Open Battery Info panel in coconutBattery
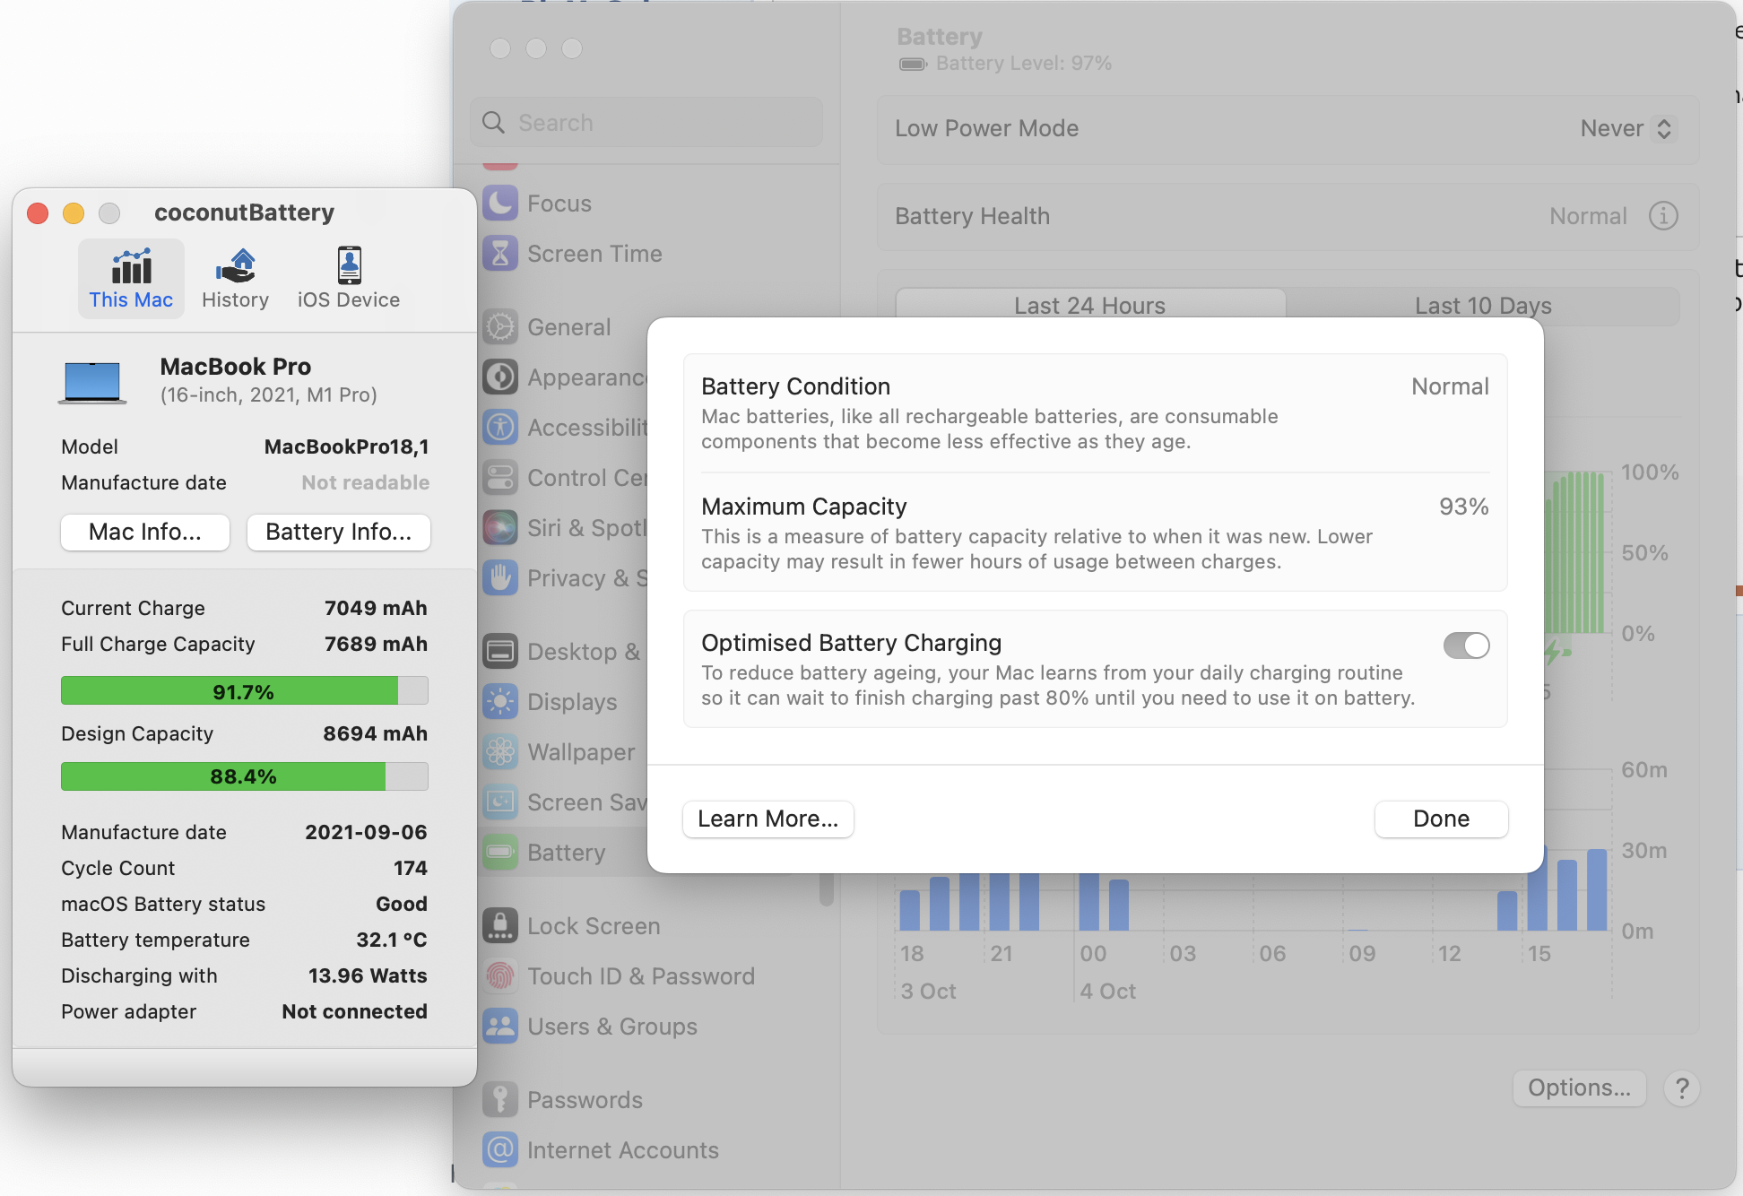The height and width of the screenshot is (1196, 1743). (x=338, y=531)
